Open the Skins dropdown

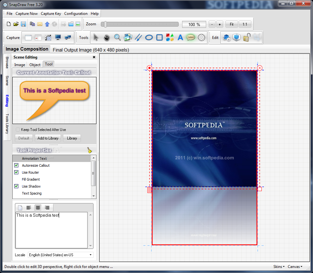tap(279, 267)
